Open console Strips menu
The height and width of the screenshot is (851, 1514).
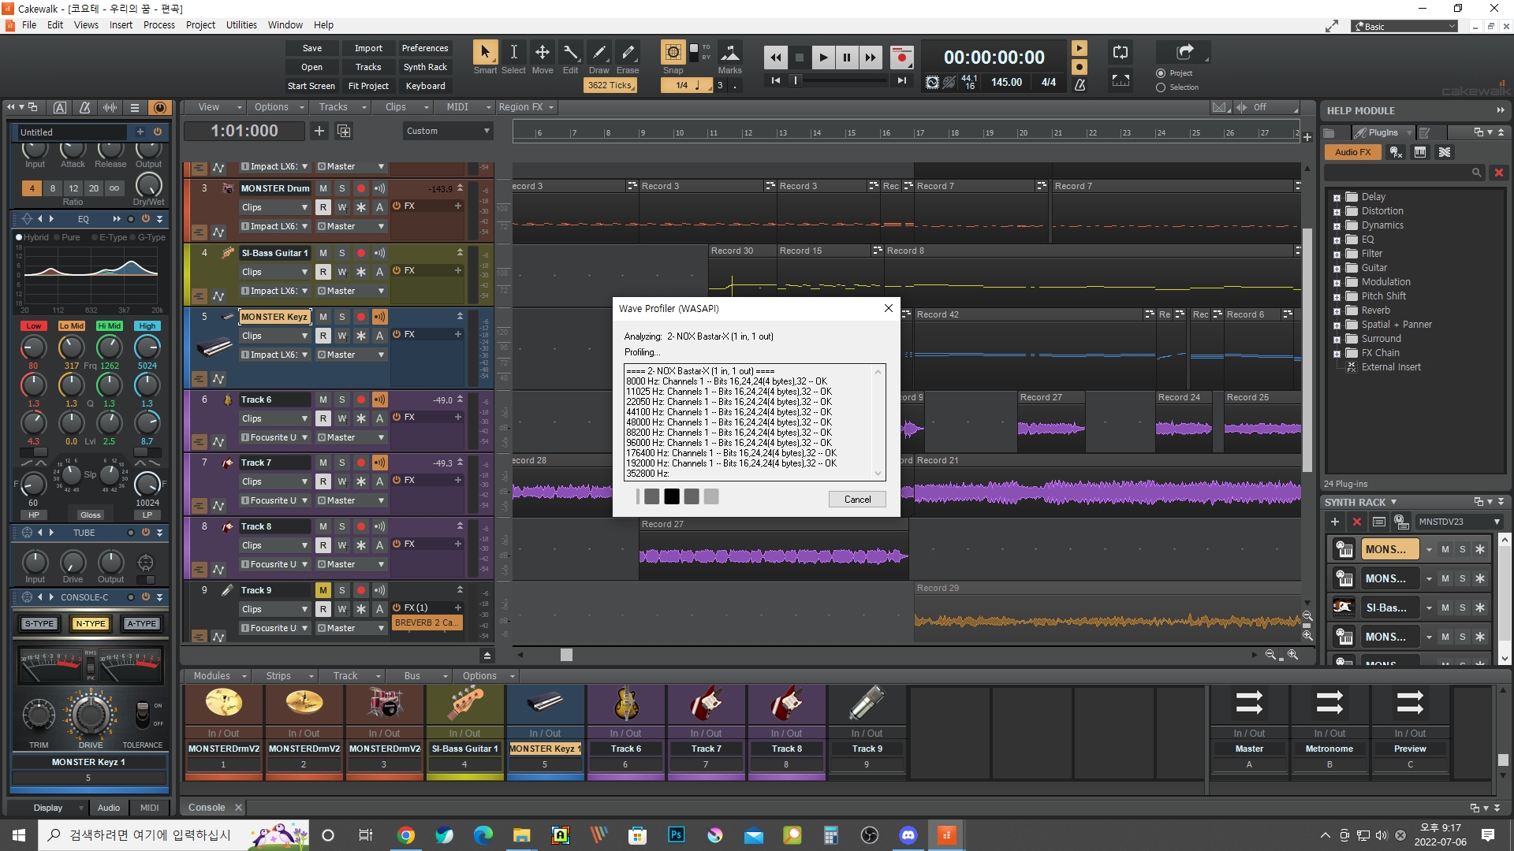(289, 676)
